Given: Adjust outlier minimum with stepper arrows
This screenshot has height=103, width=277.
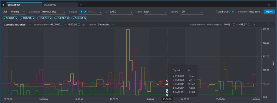Looking at the screenshot, I should 234,25.
